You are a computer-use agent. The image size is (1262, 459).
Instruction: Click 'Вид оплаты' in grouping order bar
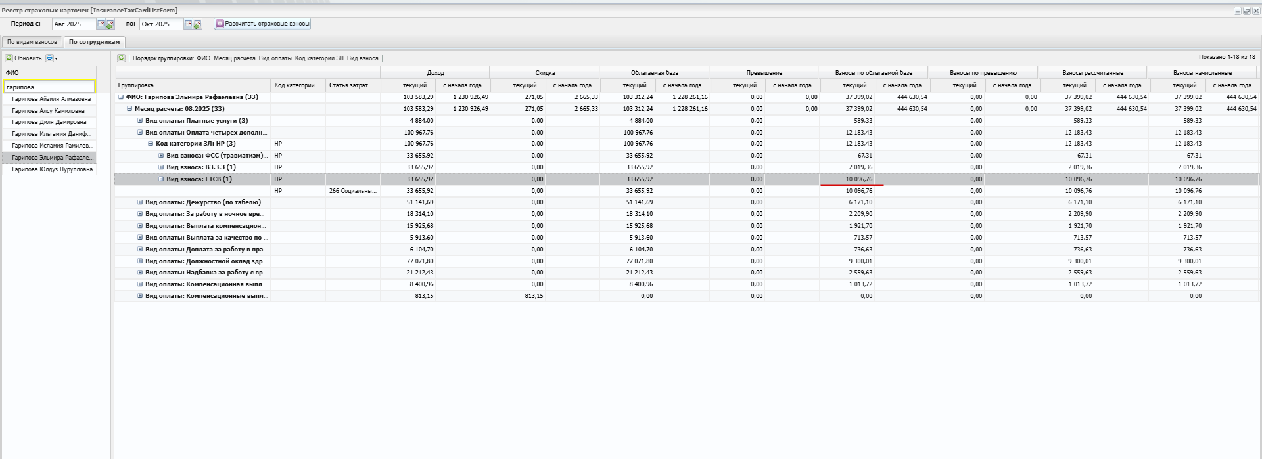(275, 58)
